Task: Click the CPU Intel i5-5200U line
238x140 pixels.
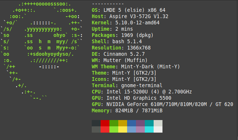Action: pyautogui.click(x=142, y=92)
